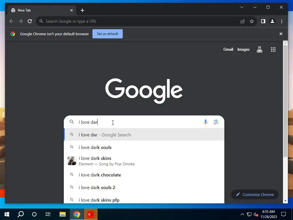Open the tab search chevron dropdown
293x220 pixels.
tap(242, 7)
